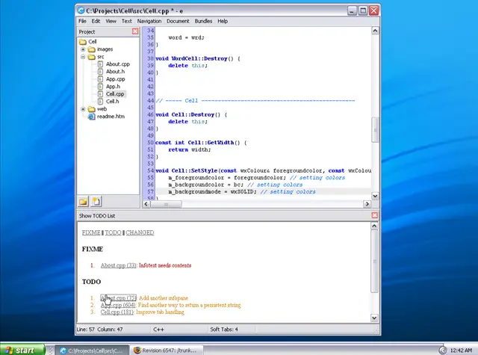
Task: Open the File menu
Action: pyautogui.click(x=82, y=21)
